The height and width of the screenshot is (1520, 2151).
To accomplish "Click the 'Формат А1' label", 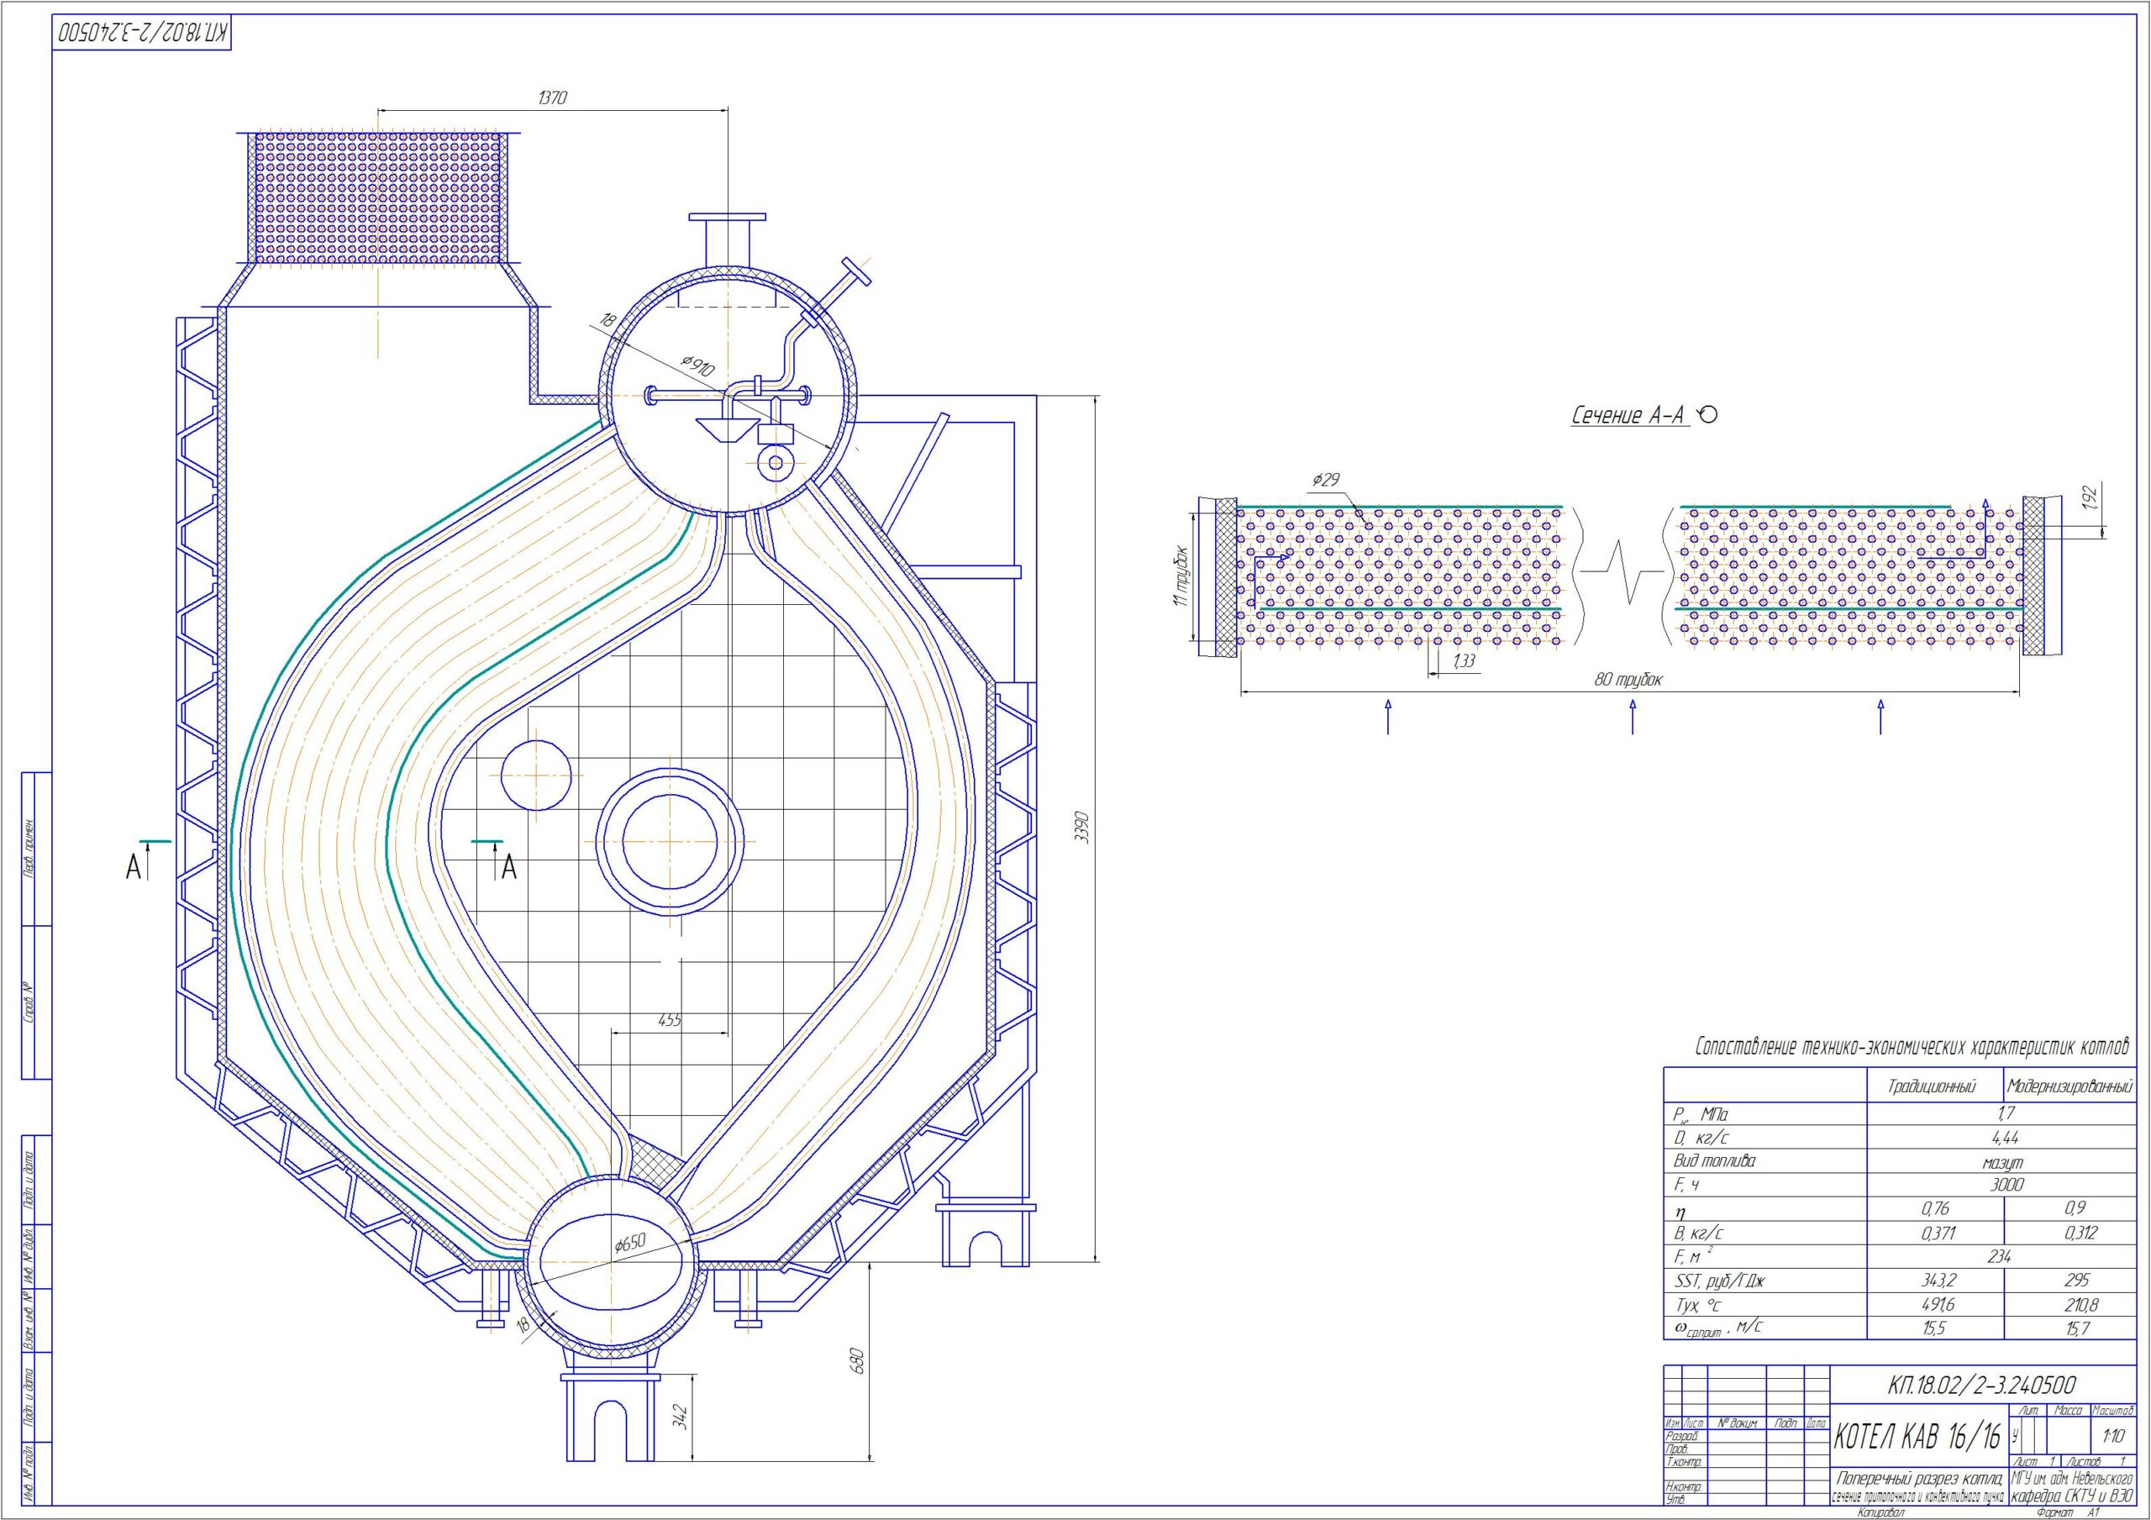I will (2069, 1512).
